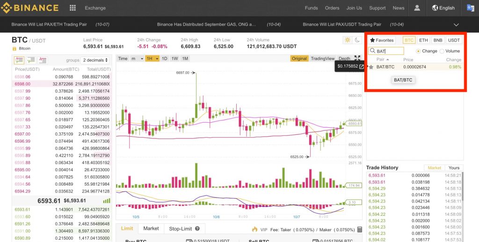Open the groups decimals dropdown
The image size is (479, 242).
[x=95, y=60]
